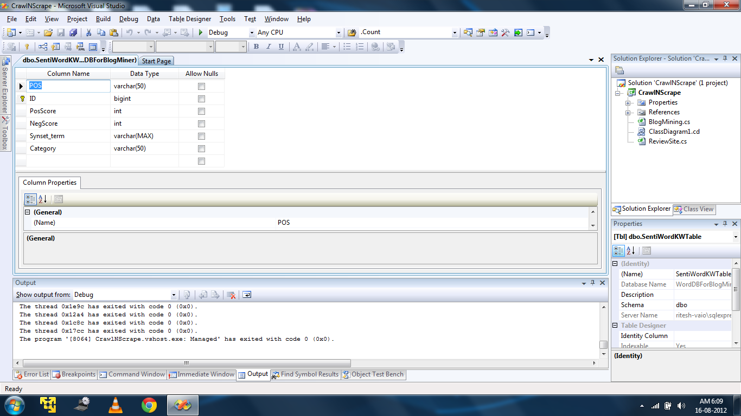Open Relationships dialog from Table Designer toolbar
The image size is (741, 416).
[x=42, y=47]
